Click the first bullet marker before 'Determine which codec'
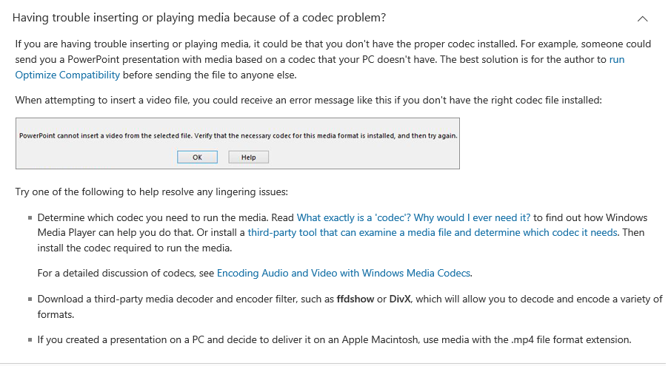 pos(30,218)
